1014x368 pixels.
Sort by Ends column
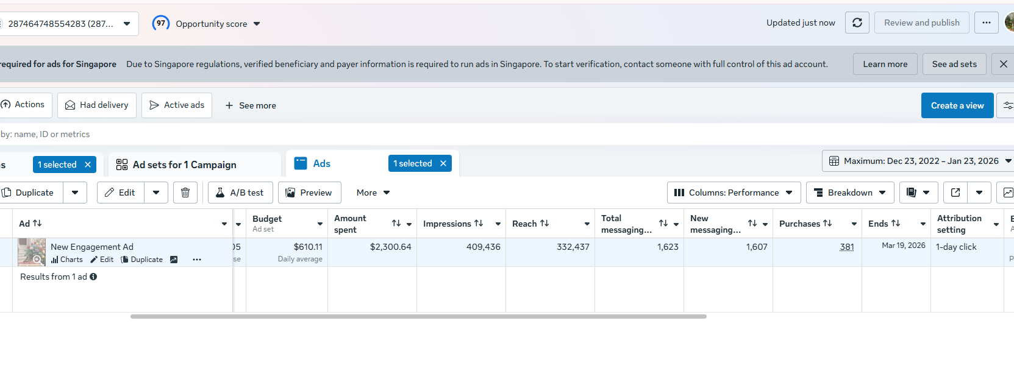(x=896, y=224)
